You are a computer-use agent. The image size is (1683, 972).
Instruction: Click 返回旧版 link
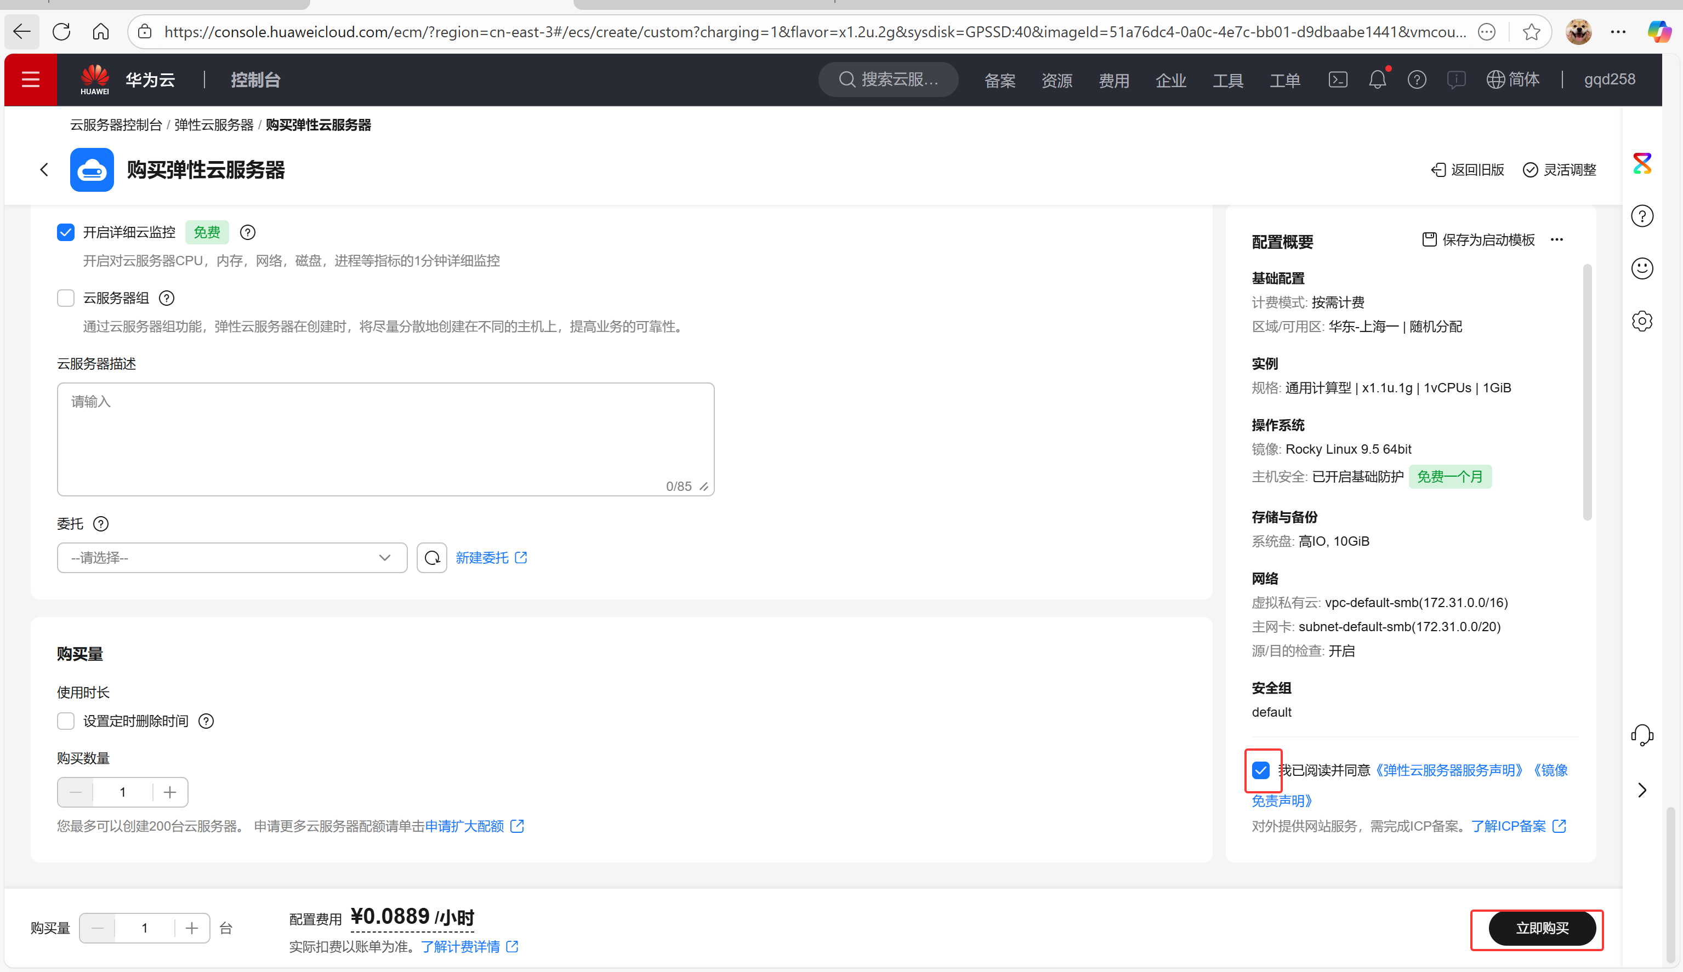1468,169
